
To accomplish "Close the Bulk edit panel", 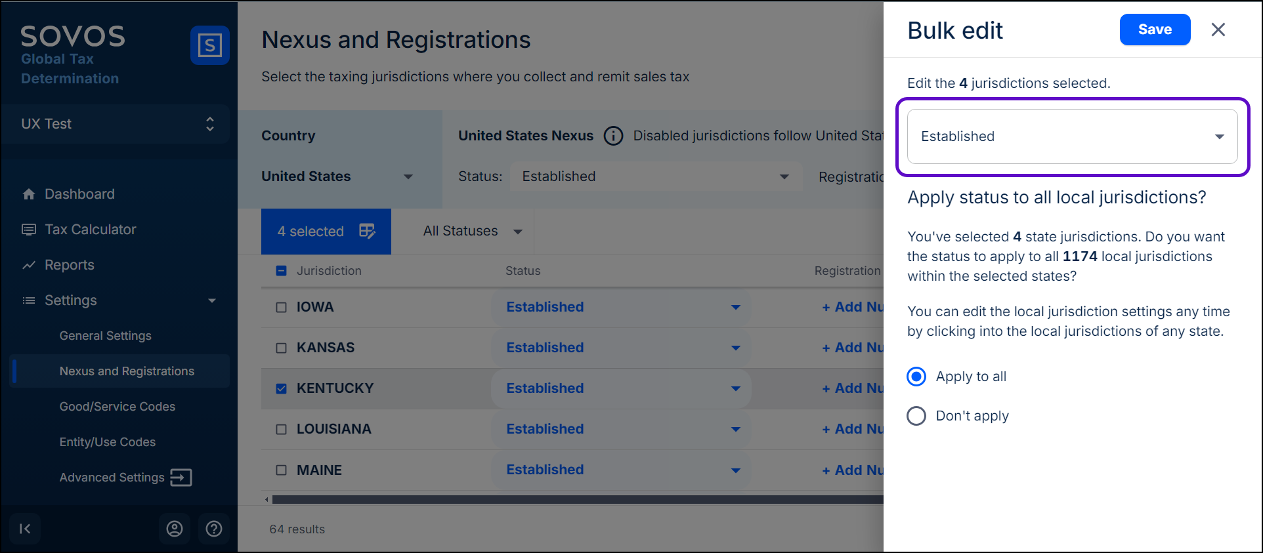I will [1218, 30].
